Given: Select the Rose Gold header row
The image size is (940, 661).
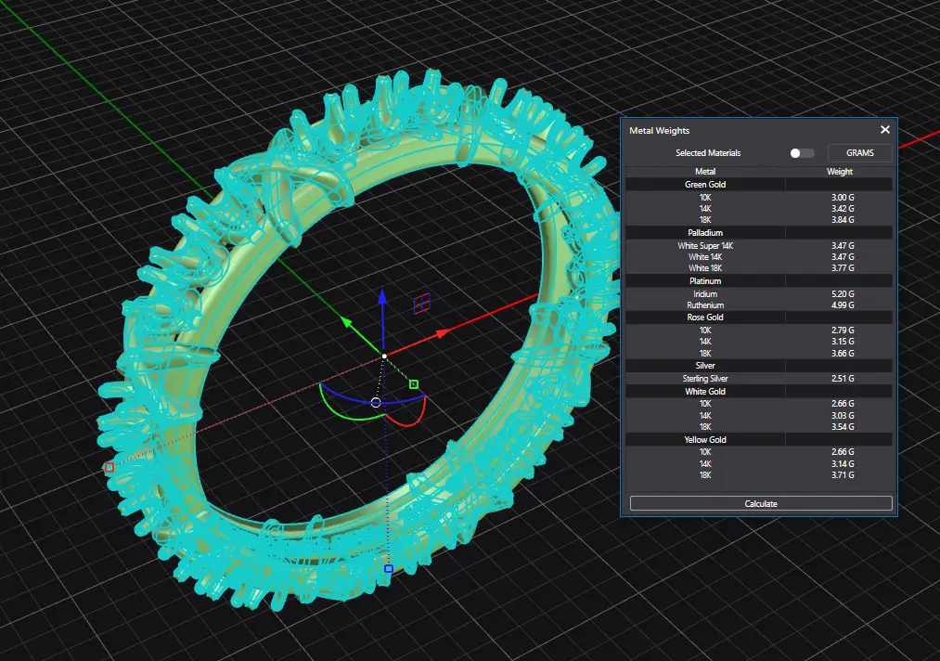Looking at the screenshot, I should (759, 318).
